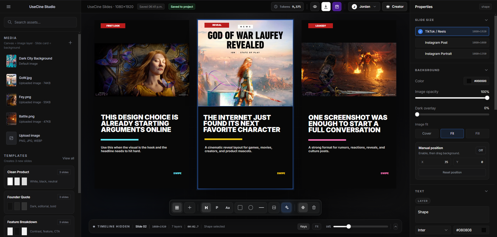This screenshot has height=237, width=497.
Task: Click the download export icon
Action: 326,7
